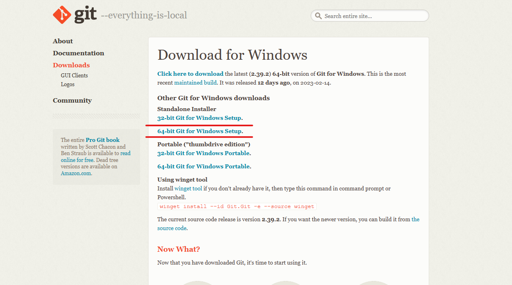This screenshot has width=512, height=285.
Task: Click the '--everything-is-local' tagline
Action: tap(144, 16)
